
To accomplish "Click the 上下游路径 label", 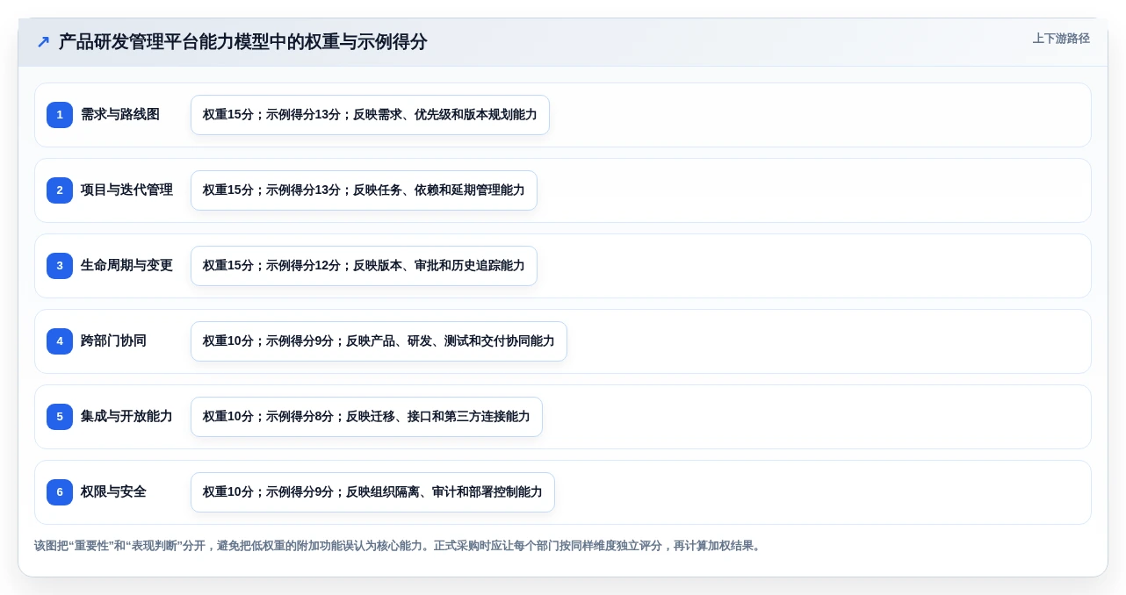I will pyautogui.click(x=1061, y=39).
